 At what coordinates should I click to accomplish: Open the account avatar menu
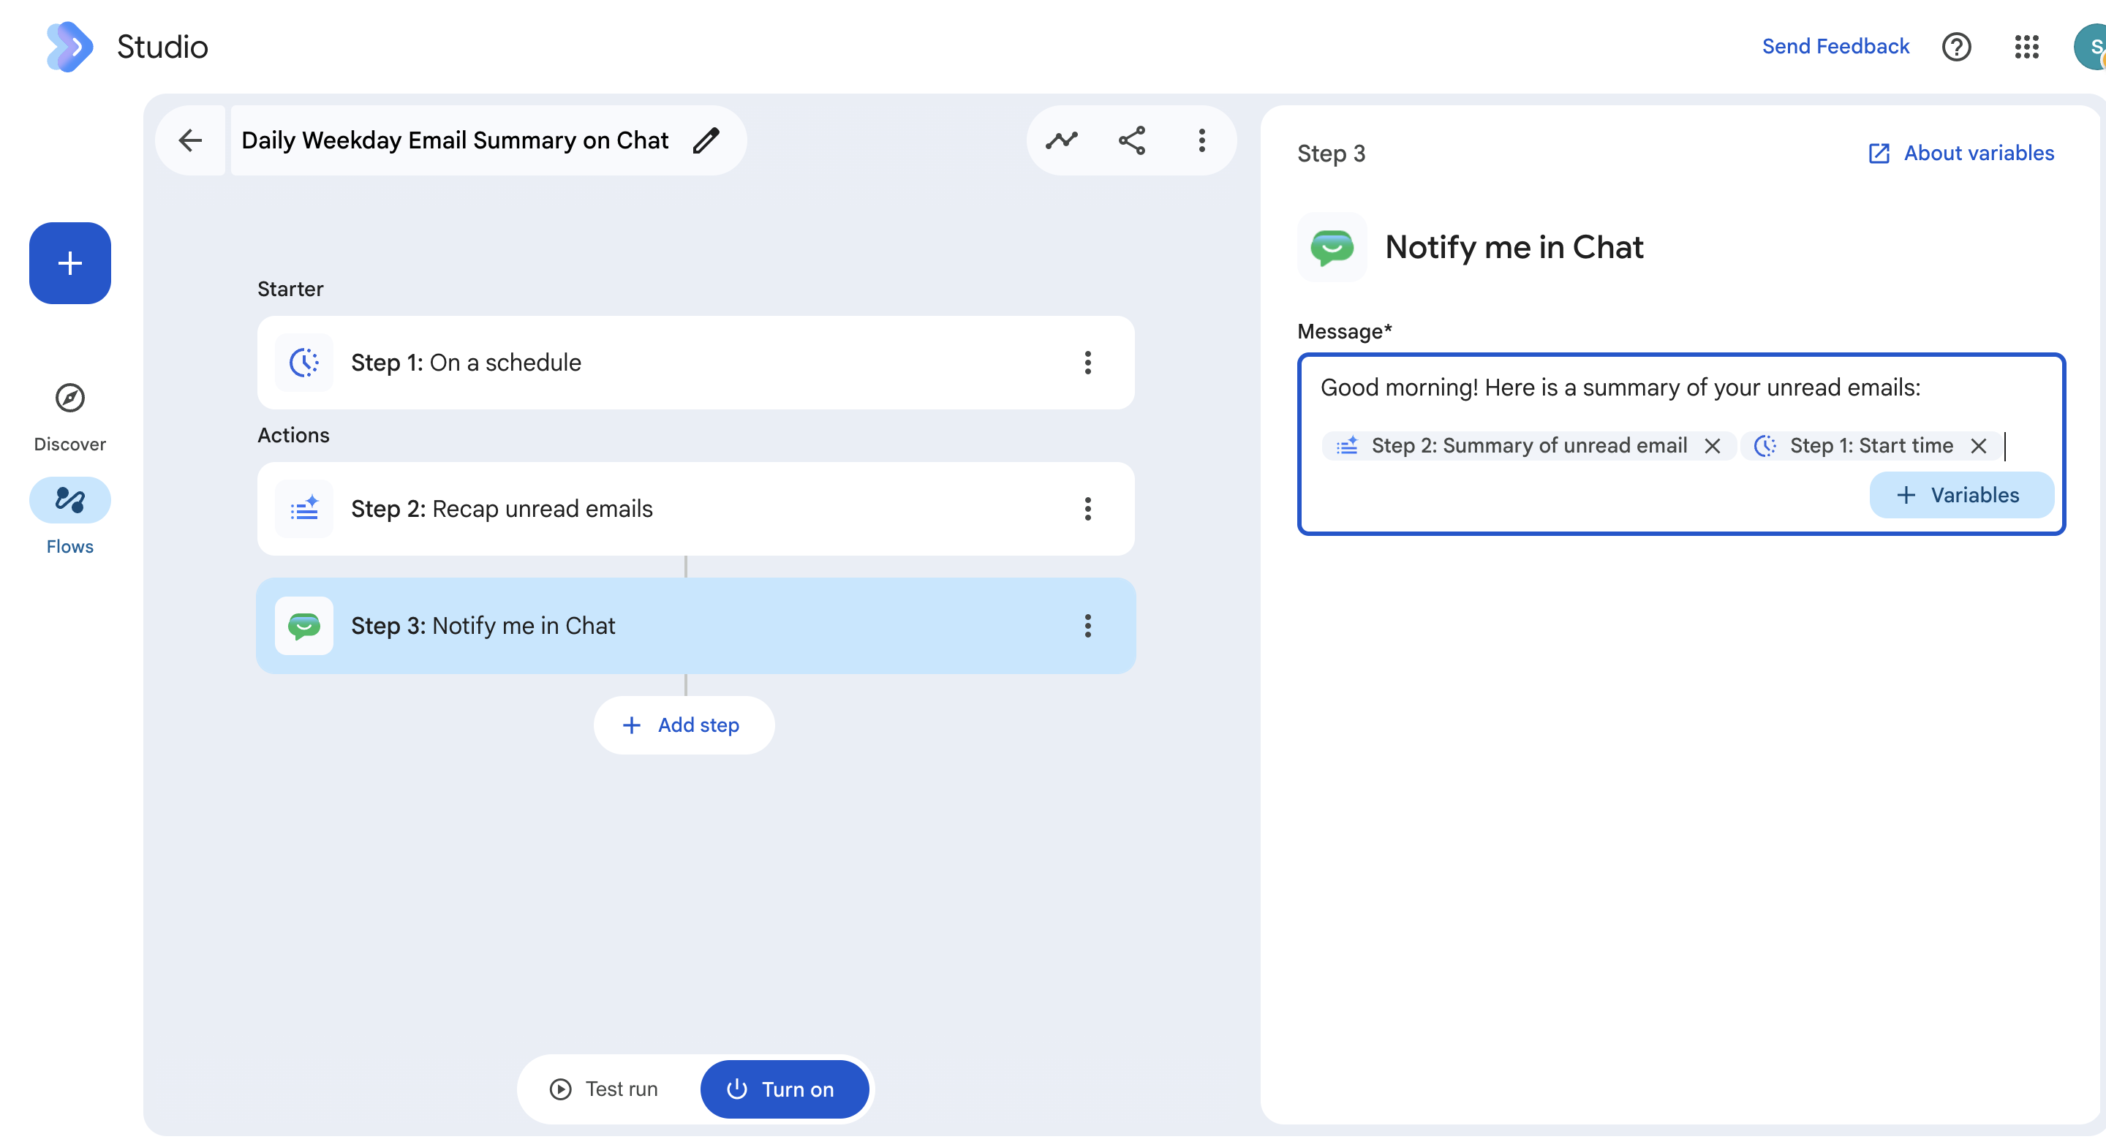2091,47
